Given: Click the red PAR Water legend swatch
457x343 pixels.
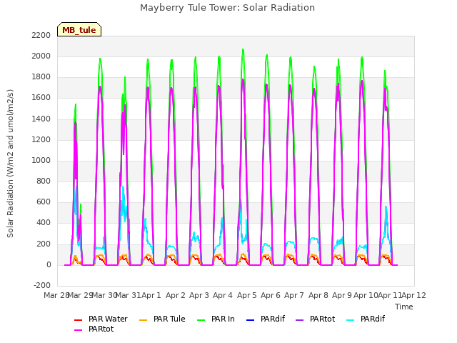Looking at the screenshot, I should pyautogui.click(x=79, y=319).
